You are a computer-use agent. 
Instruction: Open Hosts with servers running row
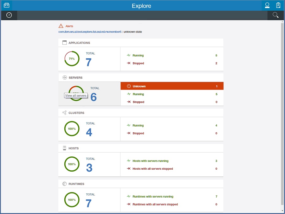[172, 161]
